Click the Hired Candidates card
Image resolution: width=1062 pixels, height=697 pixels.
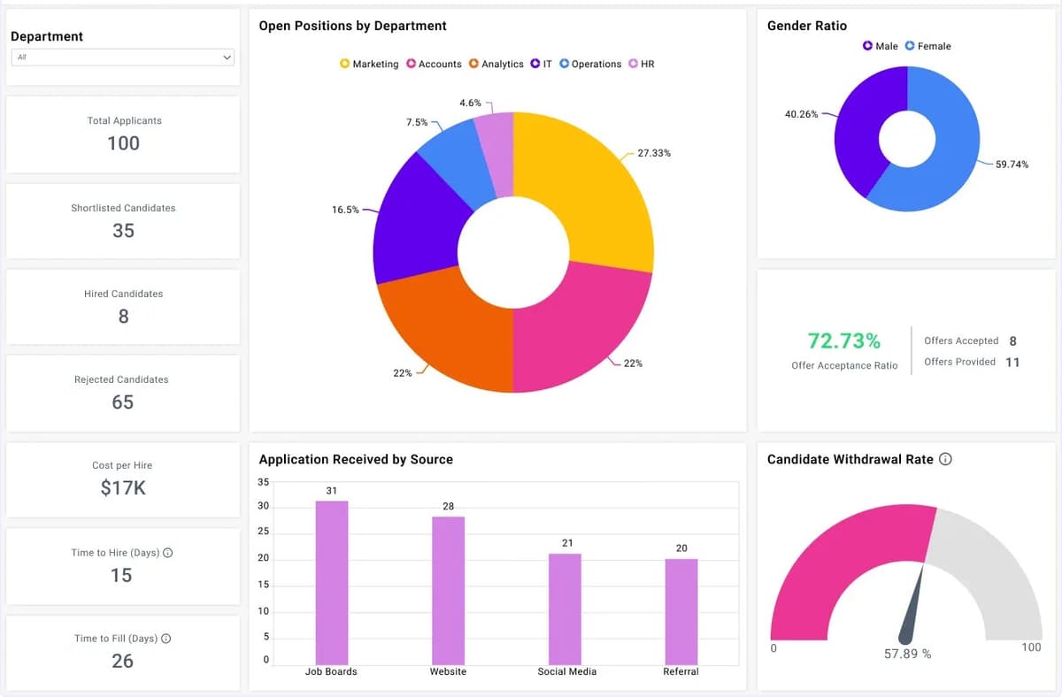[x=123, y=306]
